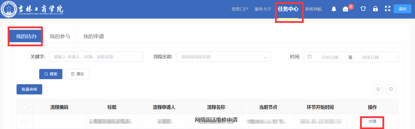Click the notification bell icon
415x129 pixels.
[x=334, y=9]
